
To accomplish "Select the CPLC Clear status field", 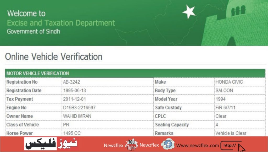I will (x=220, y=116).
